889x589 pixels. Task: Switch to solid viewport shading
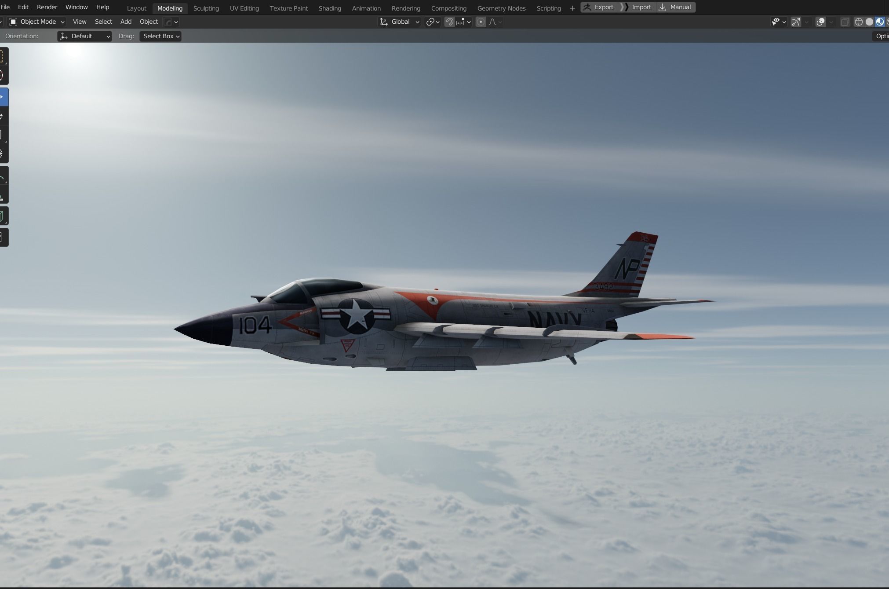(869, 22)
